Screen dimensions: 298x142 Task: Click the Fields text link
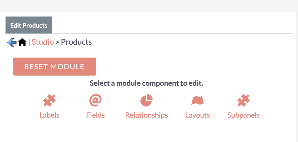95,115
